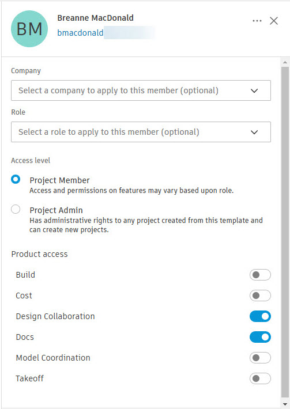This screenshot has height=409, width=290.
Task: Select the Project Member radio button
Action: (16, 180)
